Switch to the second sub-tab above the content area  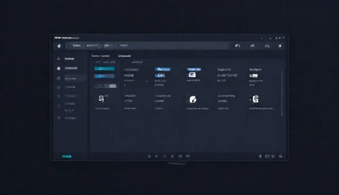pyautogui.click(x=124, y=56)
